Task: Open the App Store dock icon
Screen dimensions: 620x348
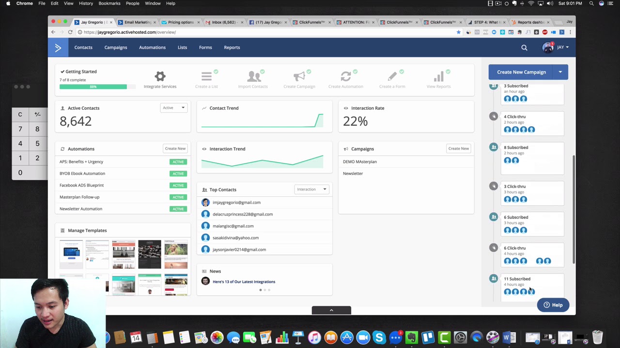Action: [347, 337]
